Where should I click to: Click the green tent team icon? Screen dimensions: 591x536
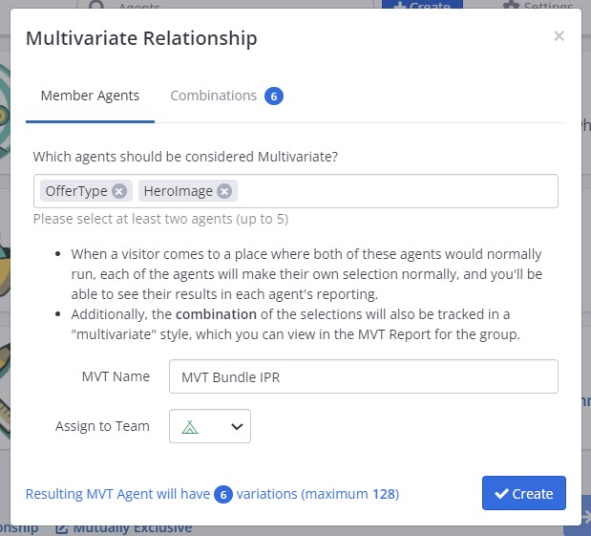point(190,427)
